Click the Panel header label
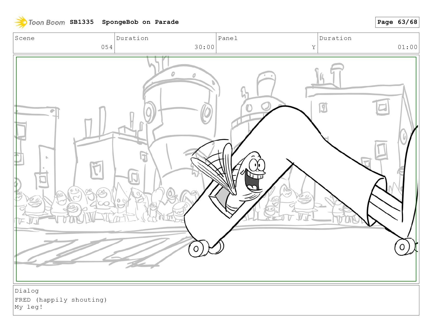Viewport: 433px width, 335px height. [228, 38]
